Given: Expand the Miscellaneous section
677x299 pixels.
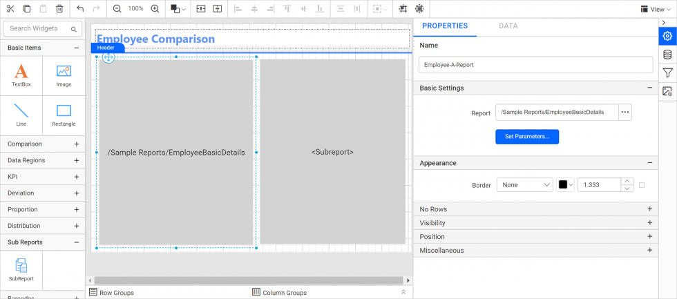Looking at the screenshot, I should 649,250.
